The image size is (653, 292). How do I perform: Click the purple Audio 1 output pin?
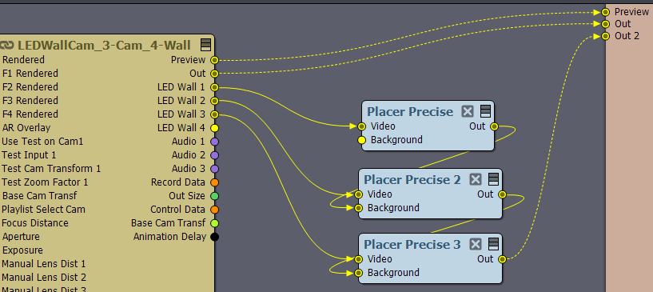(214, 142)
